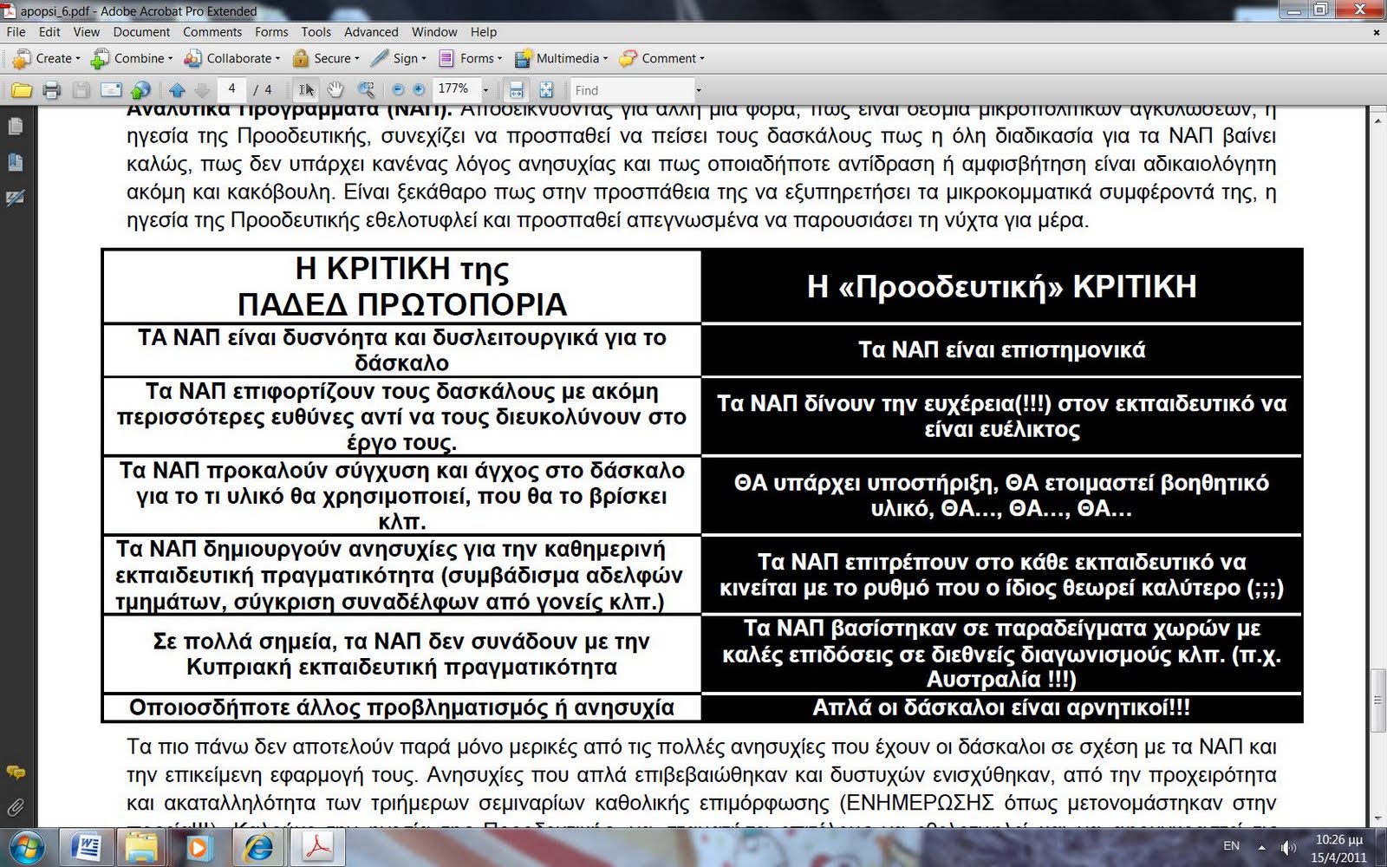The height and width of the screenshot is (867, 1387).
Task: Click the 177% zoom value field
Action: (x=456, y=89)
